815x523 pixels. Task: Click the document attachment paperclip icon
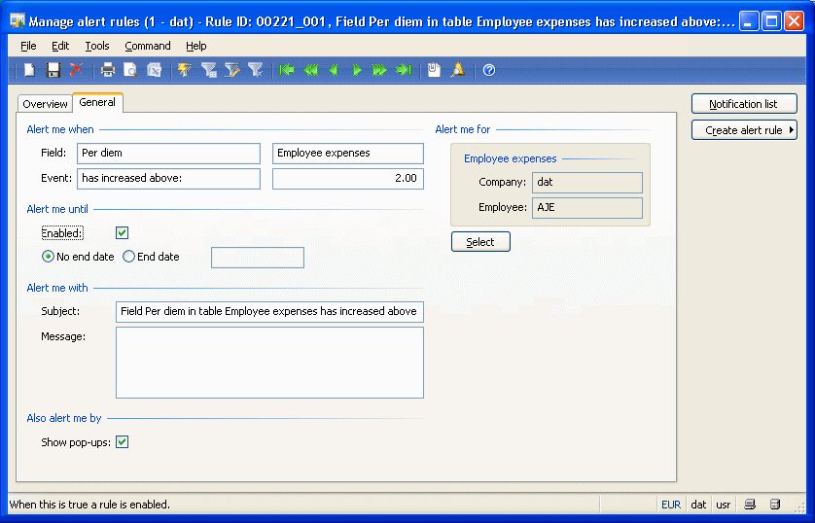434,70
